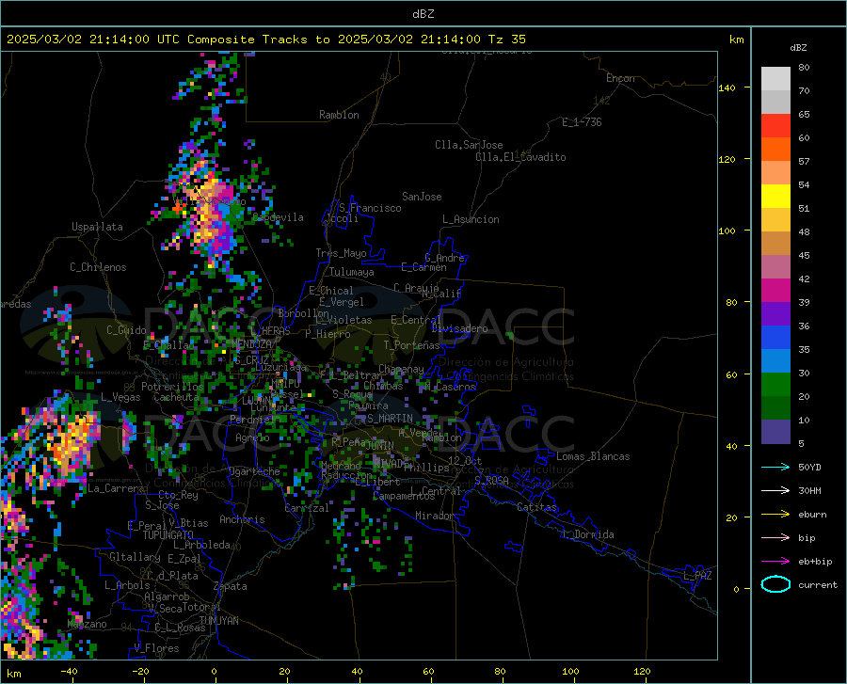This screenshot has height=684, width=847.
Task: Click the Potrerillos place label
Action: (172, 387)
